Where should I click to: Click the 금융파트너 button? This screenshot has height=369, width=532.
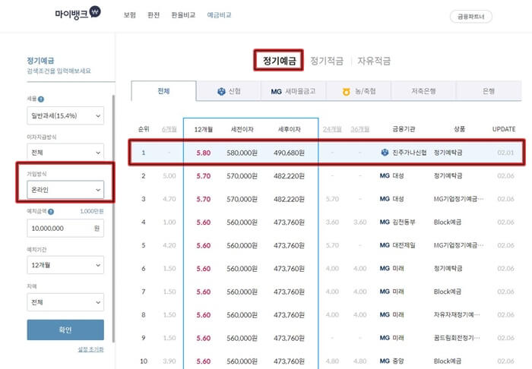(471, 17)
